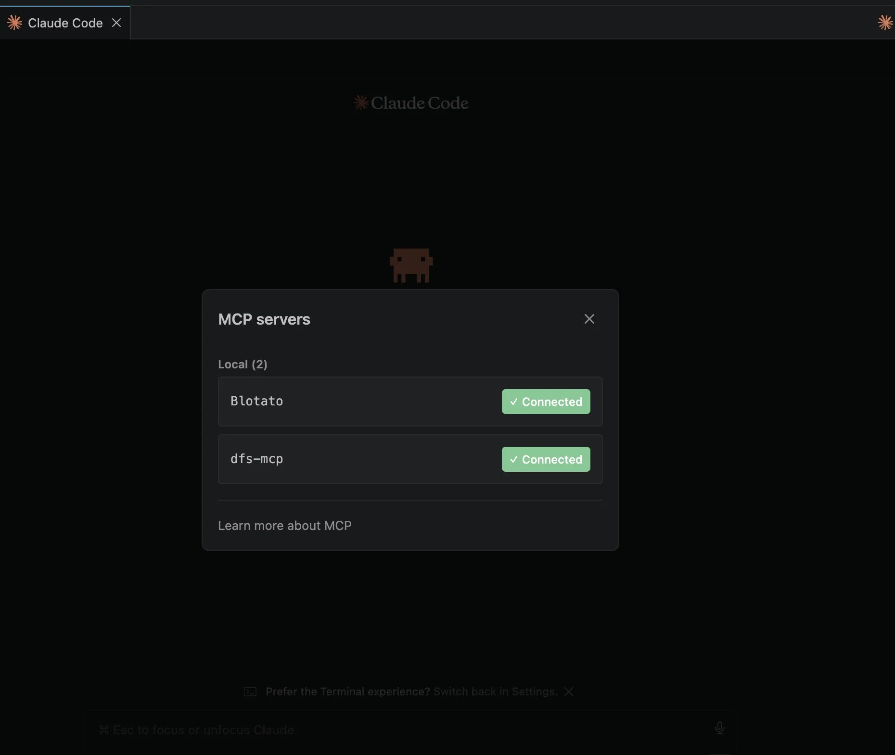Click Connected badge for dfs-mcp

coord(546,459)
